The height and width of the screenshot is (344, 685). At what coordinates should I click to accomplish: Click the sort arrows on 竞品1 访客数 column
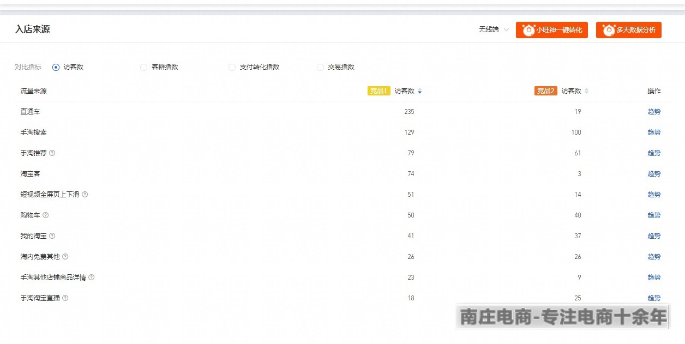(419, 91)
